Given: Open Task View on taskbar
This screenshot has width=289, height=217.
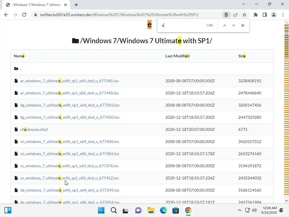Looking at the screenshot, I should point(126,210).
